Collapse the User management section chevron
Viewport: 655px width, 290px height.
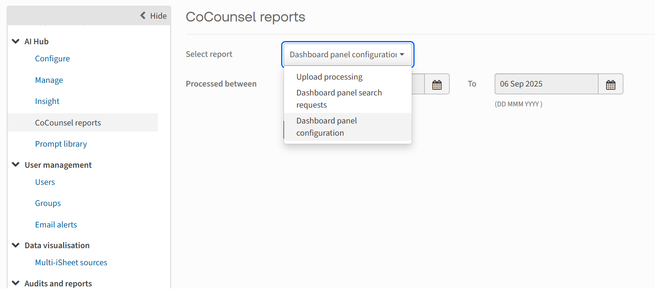click(x=16, y=164)
